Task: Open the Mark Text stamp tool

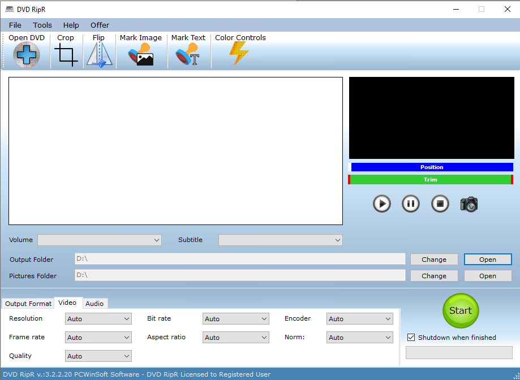Action: [188, 54]
